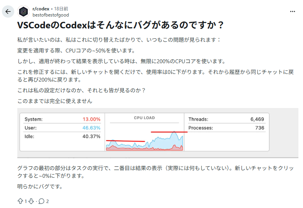Click the Processes 736 row in the image
Viewport: 303px width, 208px height.
tap(226, 128)
